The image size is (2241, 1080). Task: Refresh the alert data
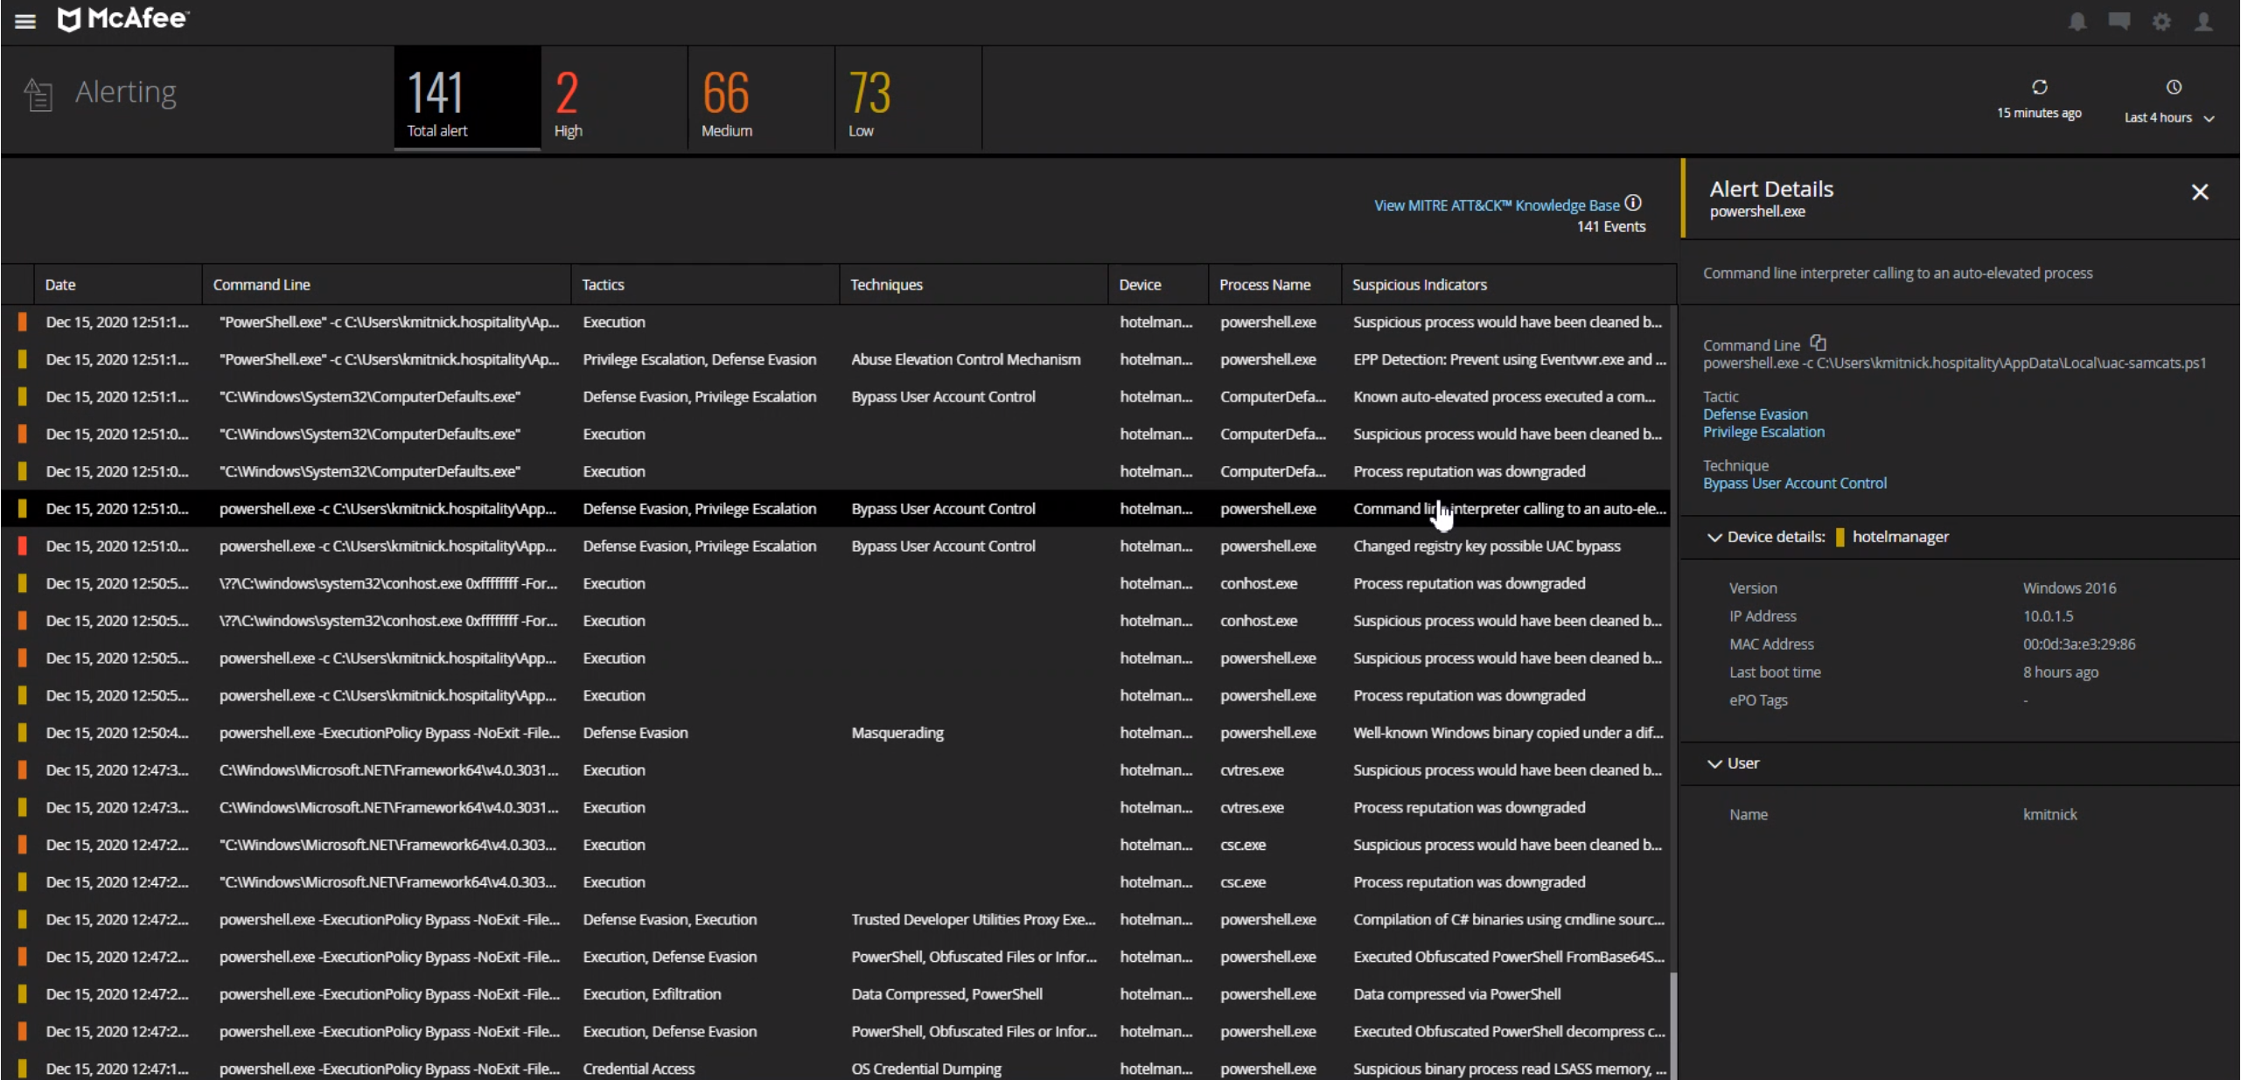click(x=2039, y=87)
